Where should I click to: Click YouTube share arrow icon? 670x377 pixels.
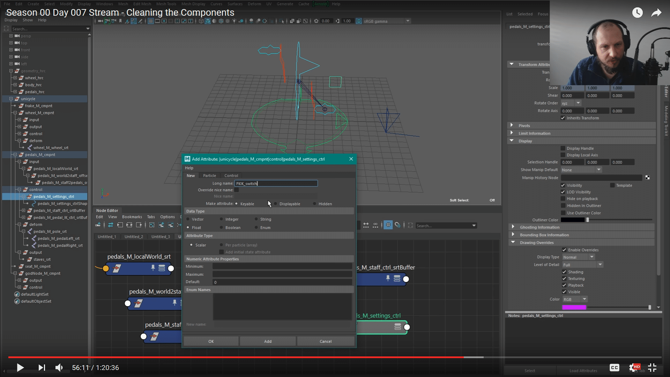point(656,13)
